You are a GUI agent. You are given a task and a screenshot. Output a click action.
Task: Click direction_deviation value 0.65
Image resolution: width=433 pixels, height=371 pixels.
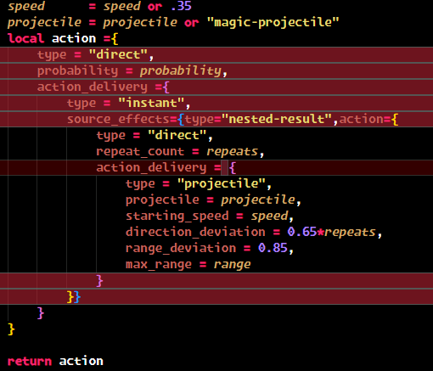[301, 232]
